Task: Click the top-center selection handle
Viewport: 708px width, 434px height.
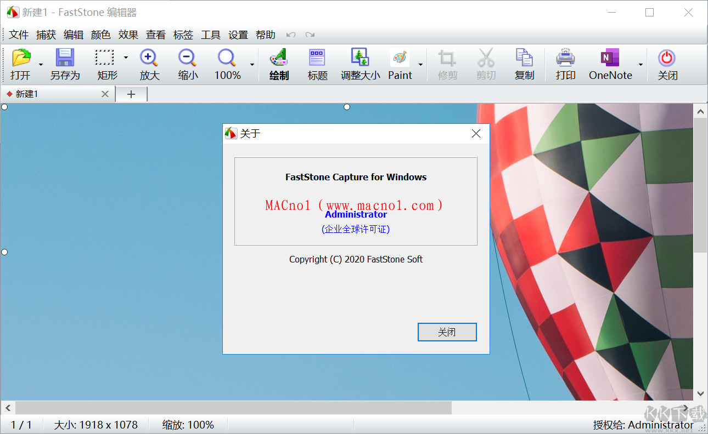Action: (347, 107)
